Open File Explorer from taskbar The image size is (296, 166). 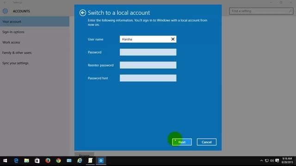(27, 160)
